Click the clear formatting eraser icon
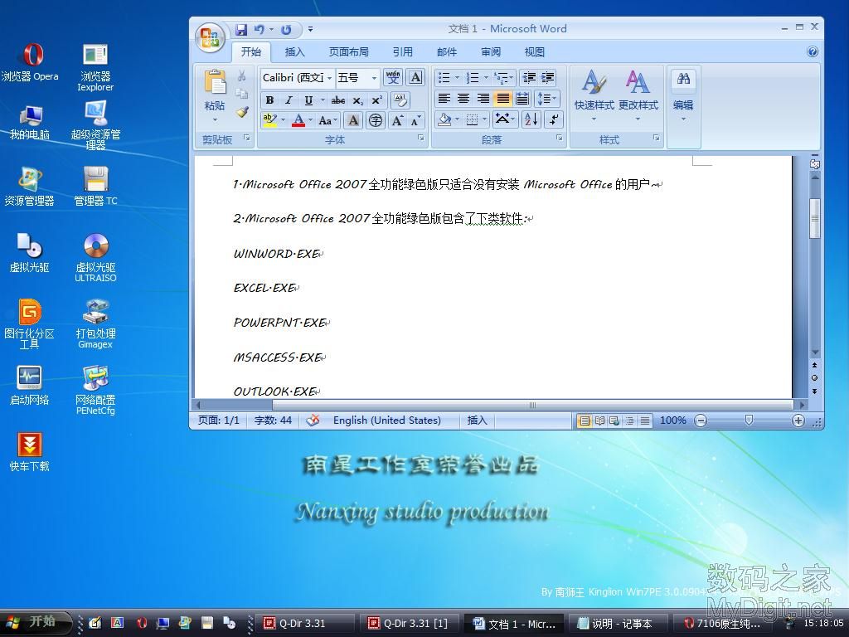 pos(400,100)
